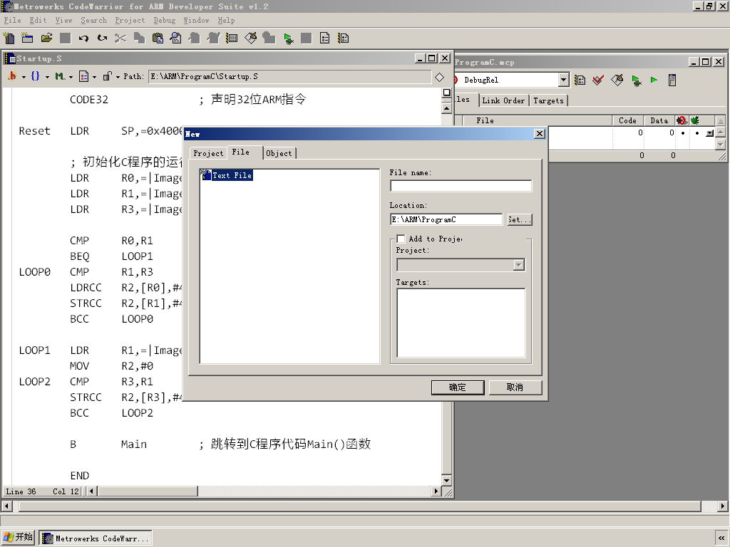This screenshot has width=730, height=547.
Task: Click the Undo arrow in main toolbar
Action: (x=83, y=38)
